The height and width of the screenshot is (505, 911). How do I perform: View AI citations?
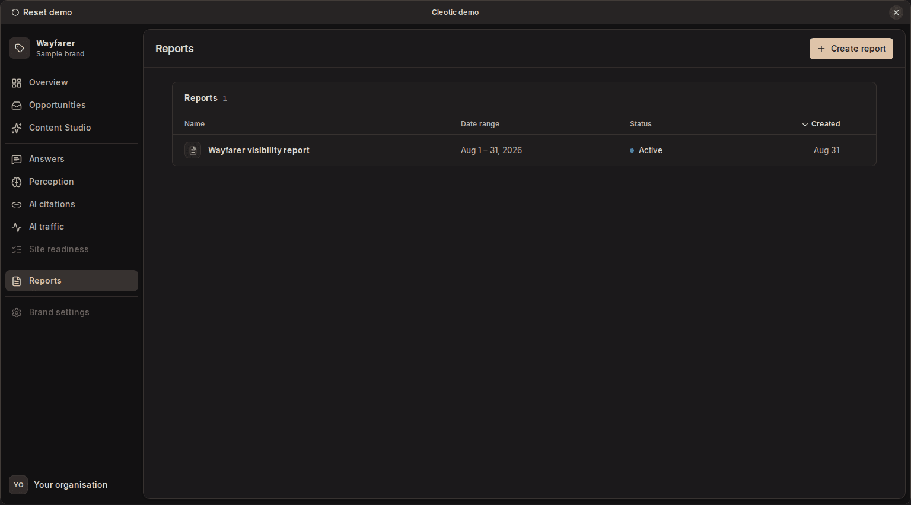72,205
